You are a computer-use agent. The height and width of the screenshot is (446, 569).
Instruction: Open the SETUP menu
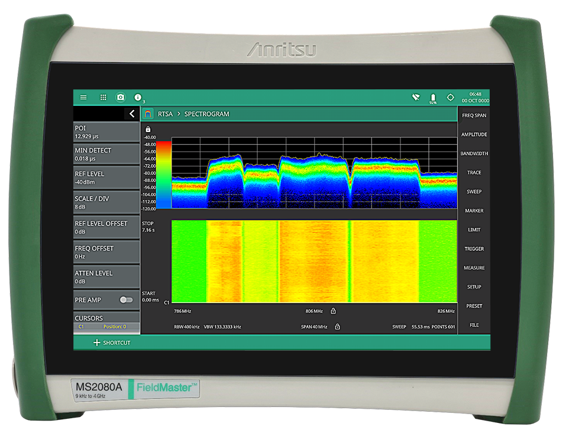pyautogui.click(x=474, y=287)
